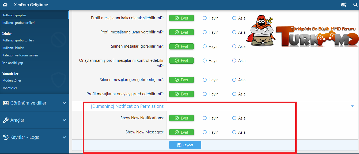Screen dimensions: 359x154
Task: Select Asla for Show New Messages
Action: coord(239,132)
